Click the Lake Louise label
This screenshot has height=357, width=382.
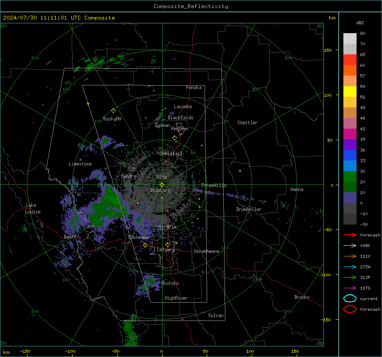point(33,208)
